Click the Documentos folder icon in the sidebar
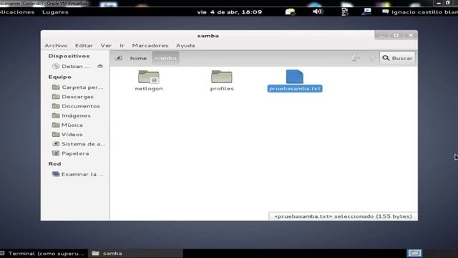Screen dimensions: 458x258 click(x=56, y=106)
